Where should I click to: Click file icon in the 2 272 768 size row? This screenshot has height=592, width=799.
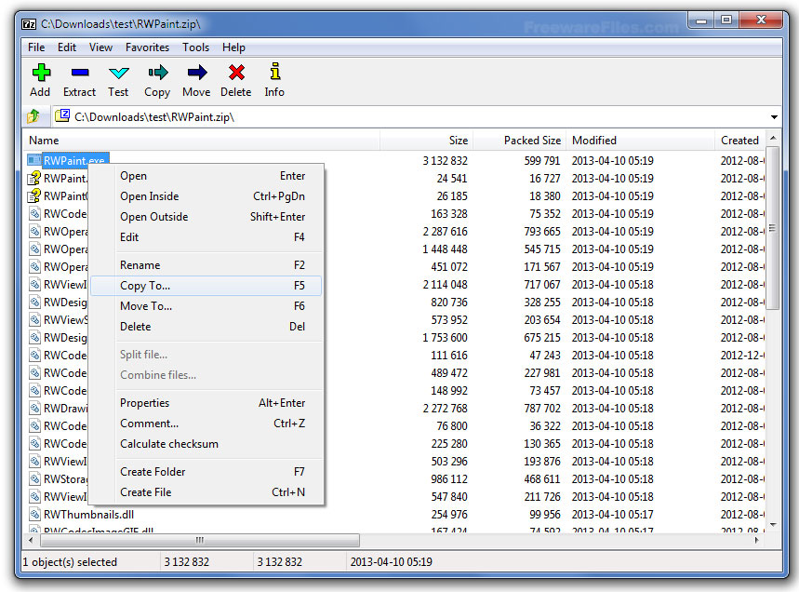[x=34, y=409]
